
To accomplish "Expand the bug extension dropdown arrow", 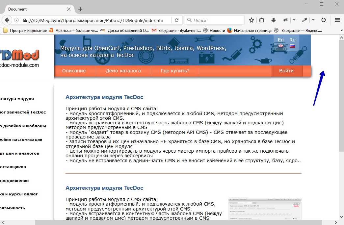I will pos(294,20).
